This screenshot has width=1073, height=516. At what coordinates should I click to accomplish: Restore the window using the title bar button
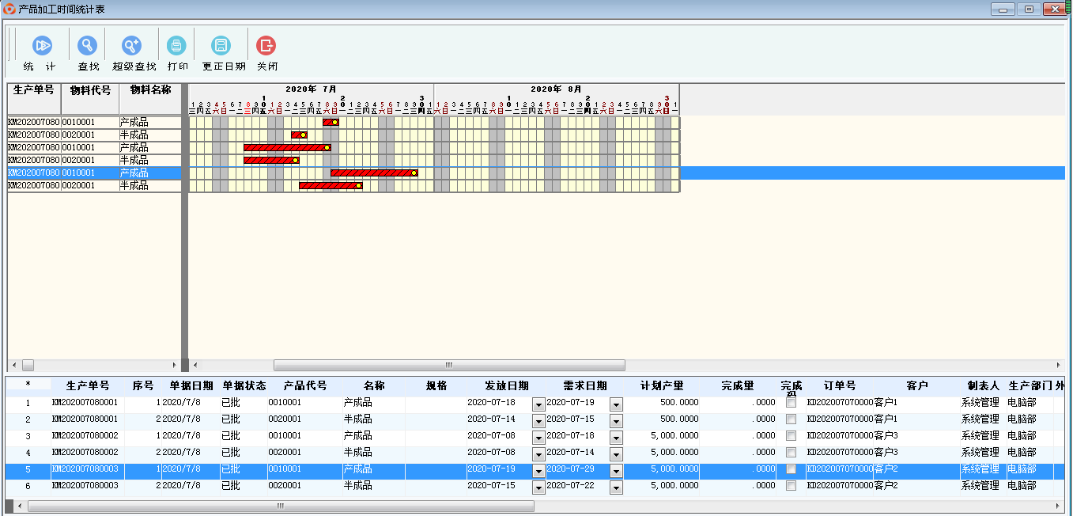(1029, 9)
